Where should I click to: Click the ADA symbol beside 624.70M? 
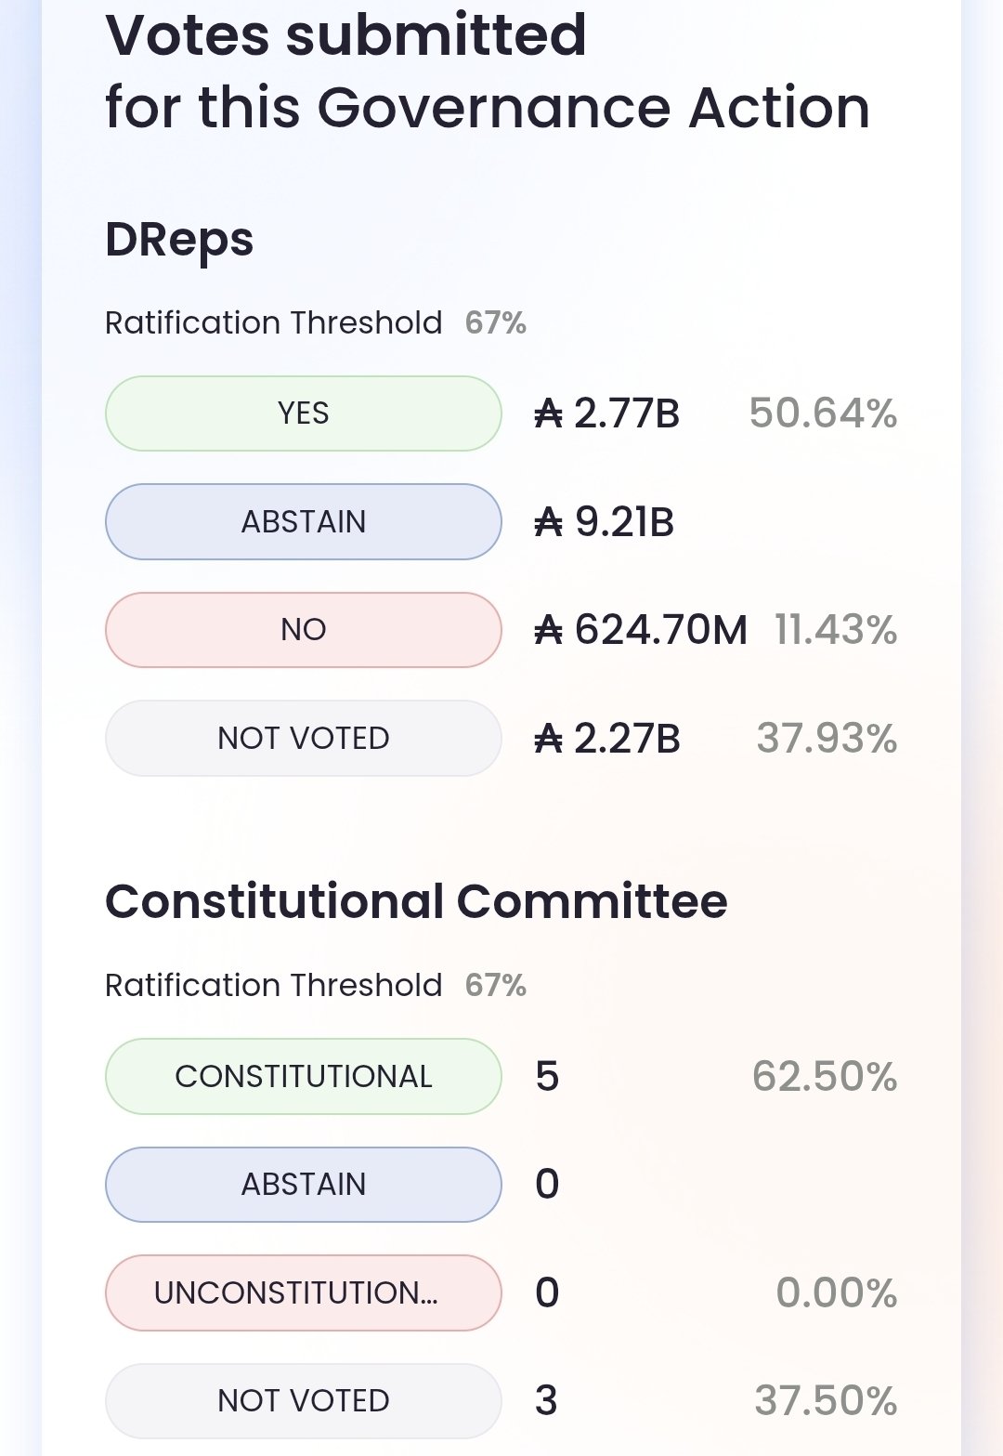tap(549, 631)
